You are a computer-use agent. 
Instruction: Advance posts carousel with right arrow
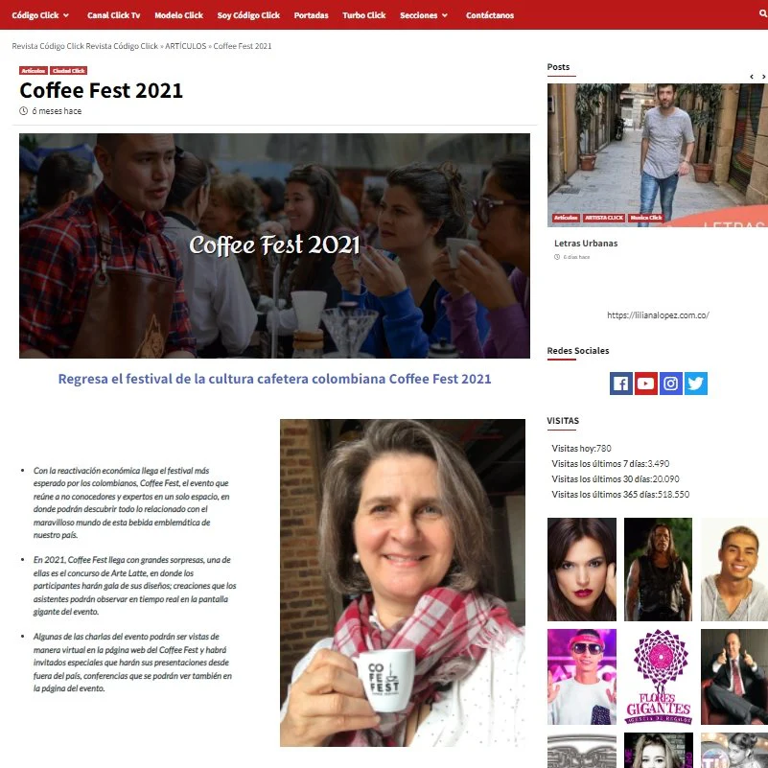(x=763, y=77)
